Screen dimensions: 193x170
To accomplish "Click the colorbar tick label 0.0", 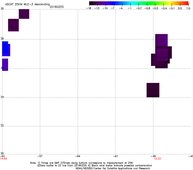I will point(180,8).
